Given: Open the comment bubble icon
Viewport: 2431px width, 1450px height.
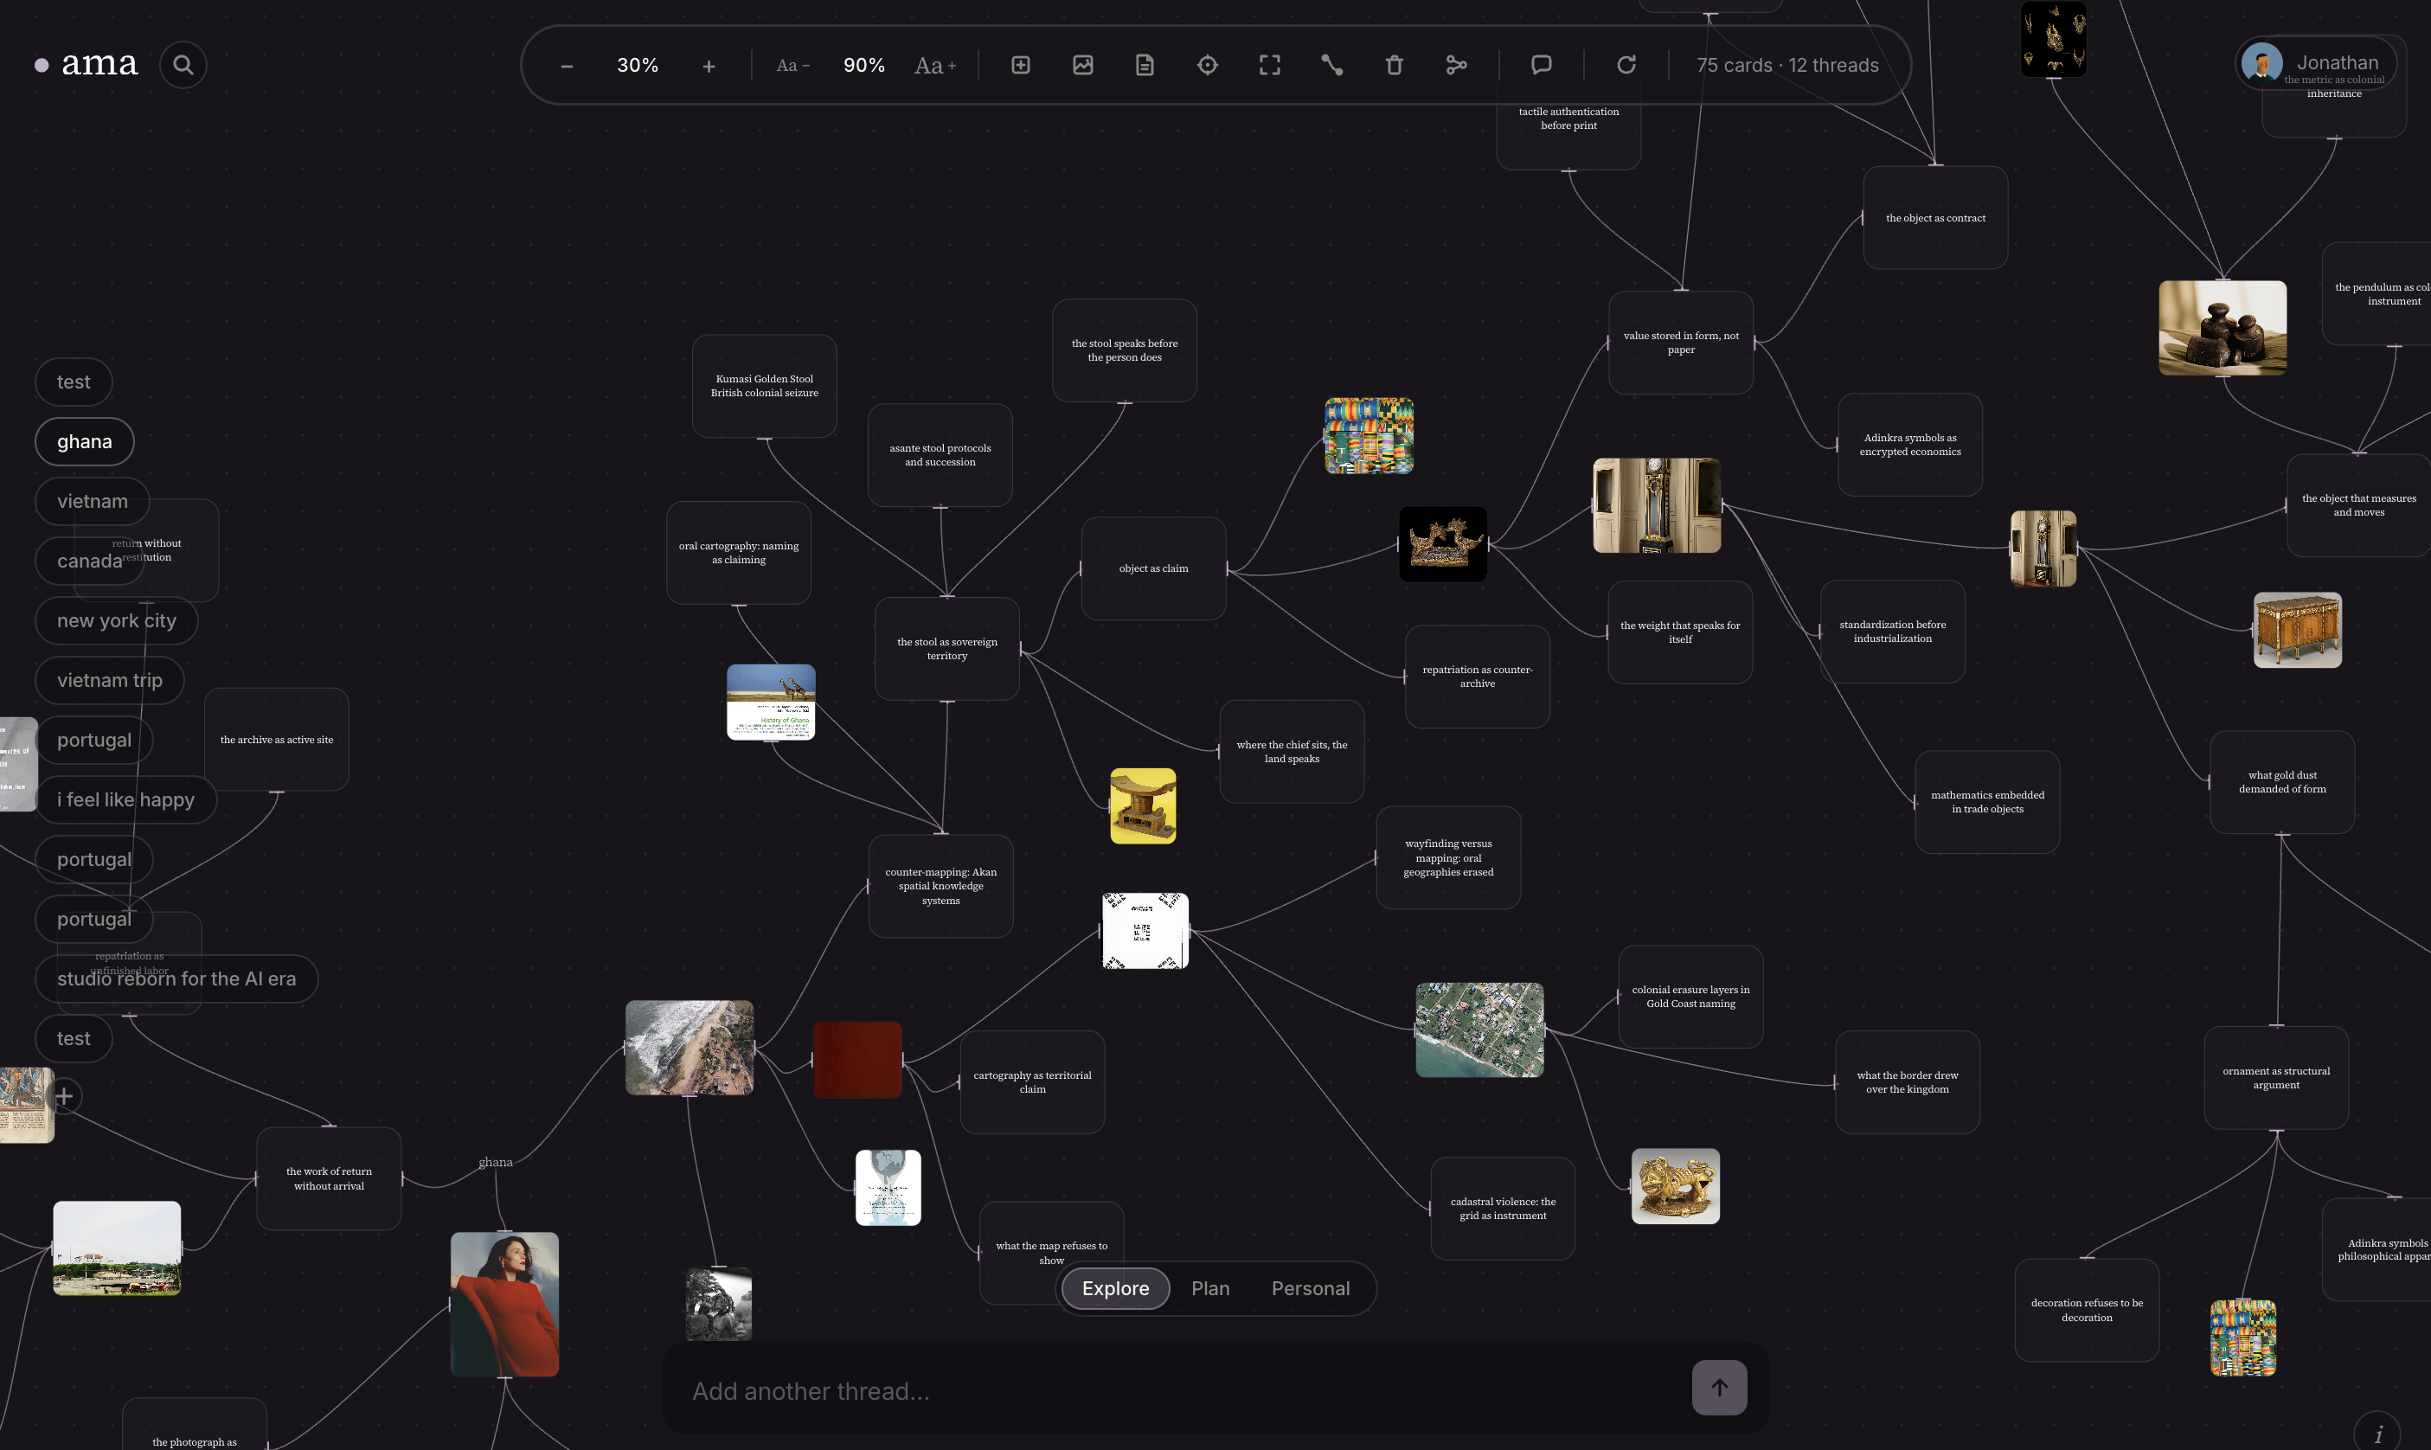Looking at the screenshot, I should click(x=1541, y=65).
